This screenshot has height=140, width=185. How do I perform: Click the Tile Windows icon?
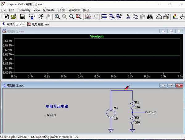coord(105,17)
